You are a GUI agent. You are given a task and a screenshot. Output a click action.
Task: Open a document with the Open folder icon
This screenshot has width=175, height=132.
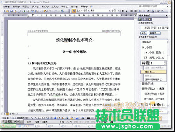[x=7, y=11]
